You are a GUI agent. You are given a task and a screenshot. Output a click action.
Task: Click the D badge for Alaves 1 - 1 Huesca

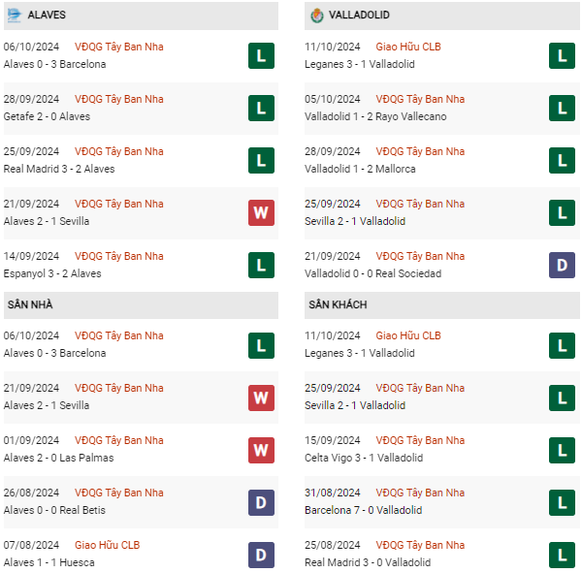(260, 554)
